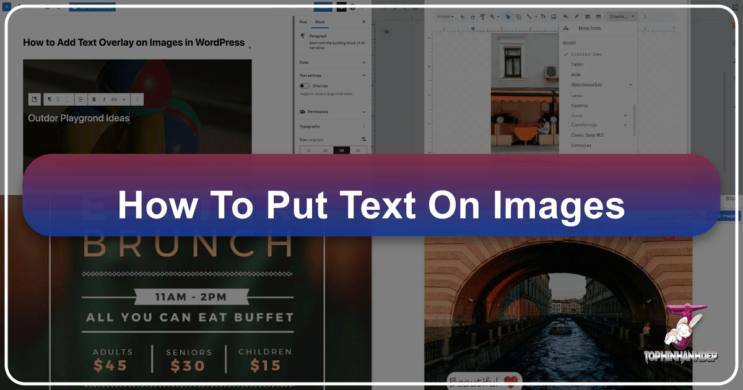Click undo in the drawing toolbar
Screen dimensions: 743x390
point(462,17)
